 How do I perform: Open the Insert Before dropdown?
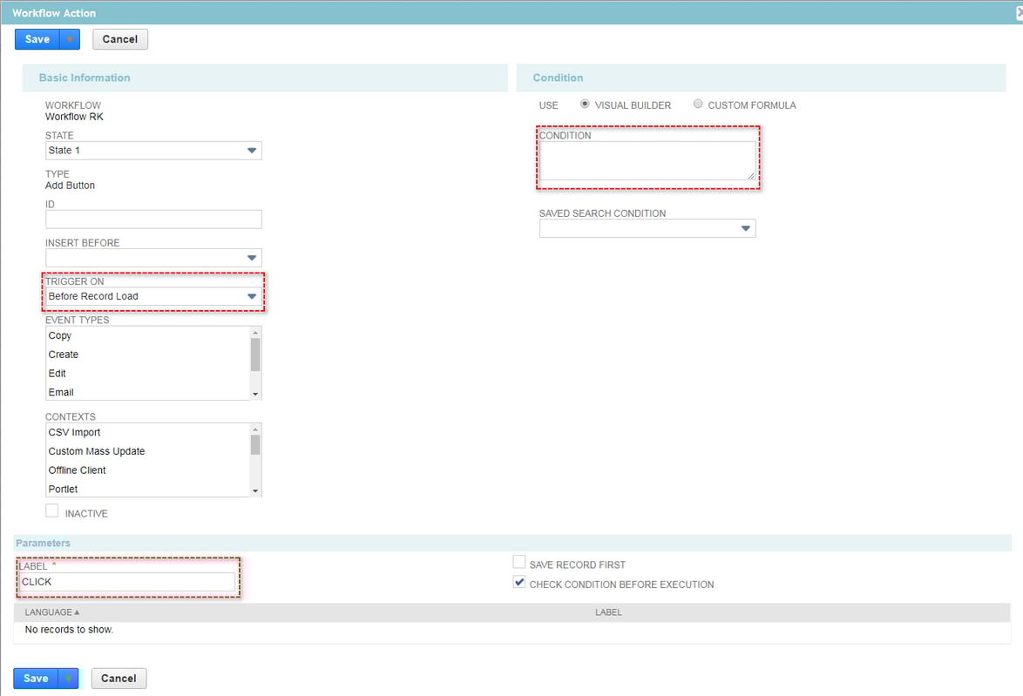[252, 257]
